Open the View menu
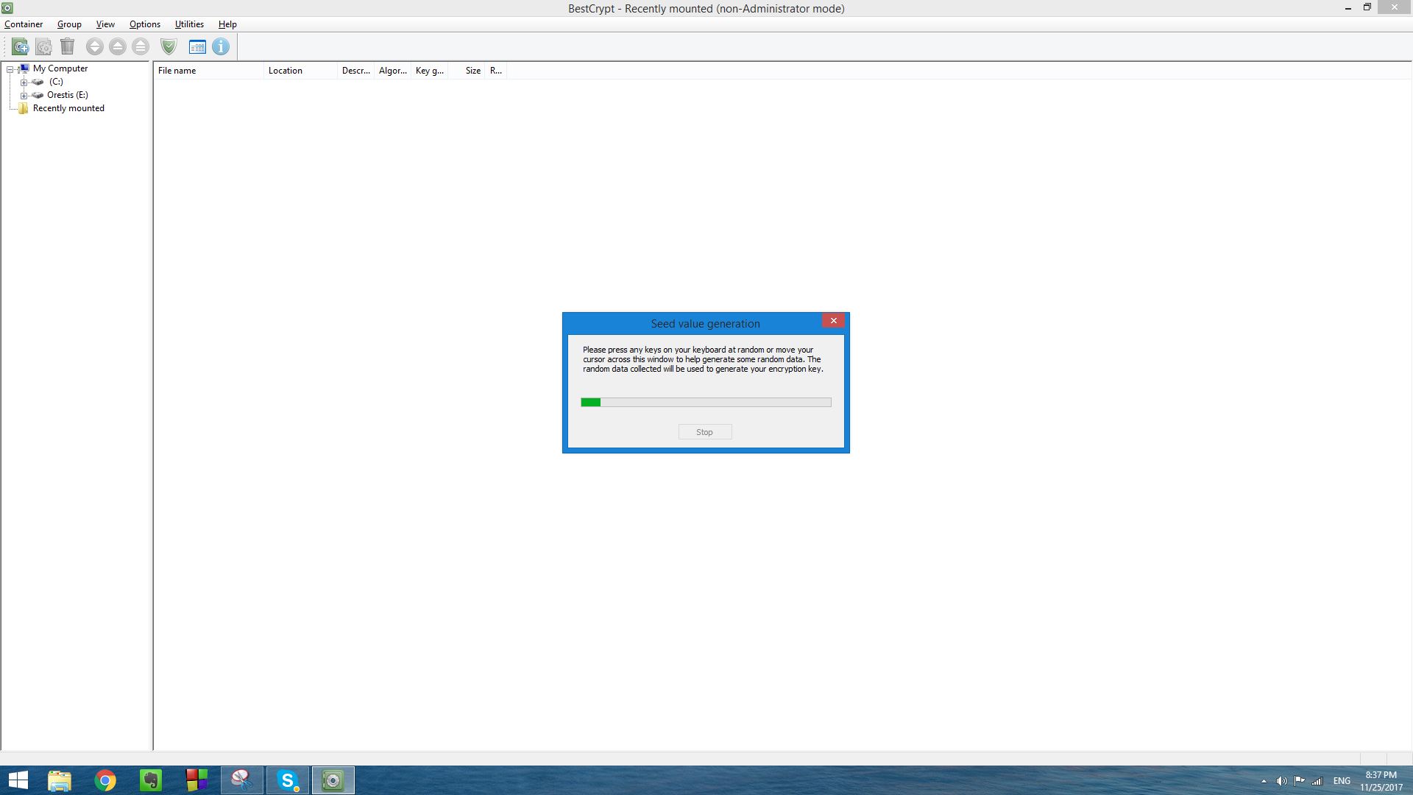This screenshot has width=1413, height=795. pos(105,24)
